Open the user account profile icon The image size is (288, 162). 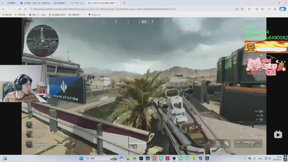click(275, 9)
